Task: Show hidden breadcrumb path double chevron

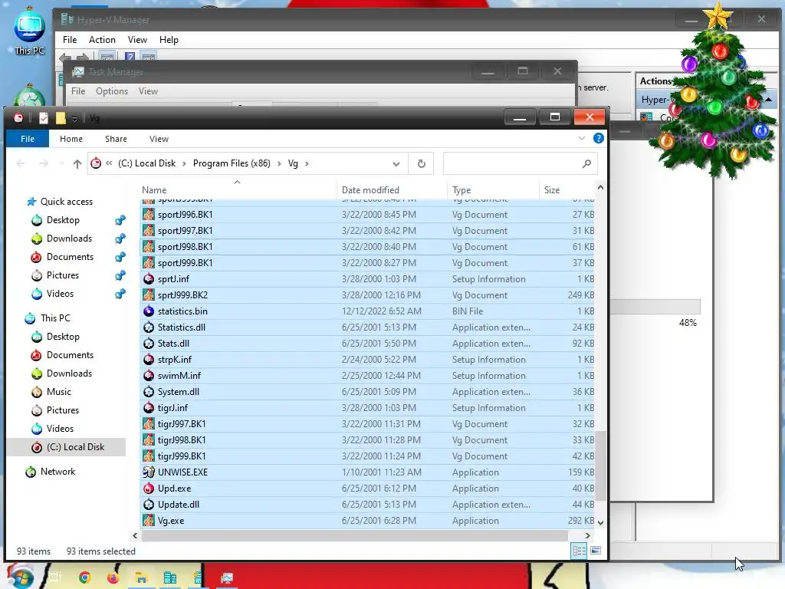Action: (109, 163)
